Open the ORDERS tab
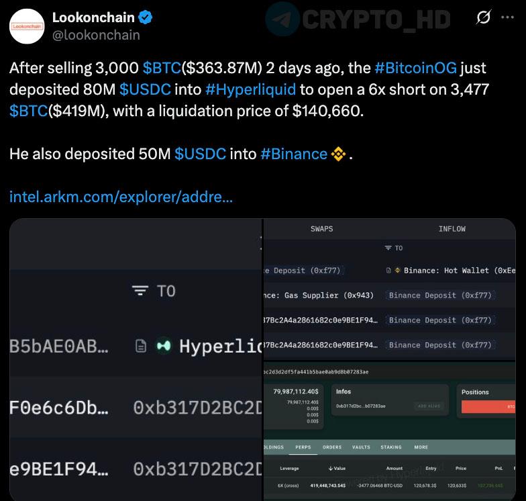 [332, 447]
